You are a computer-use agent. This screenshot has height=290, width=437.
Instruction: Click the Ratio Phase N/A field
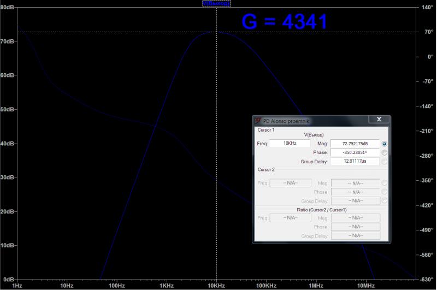point(356,227)
